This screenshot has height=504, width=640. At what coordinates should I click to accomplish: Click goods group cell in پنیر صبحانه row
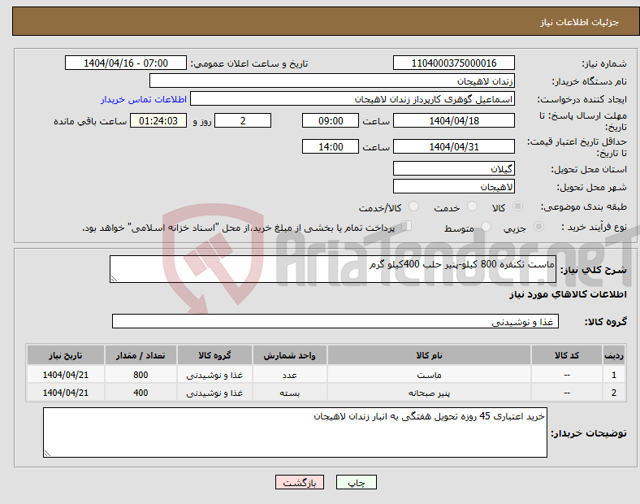[x=214, y=393]
